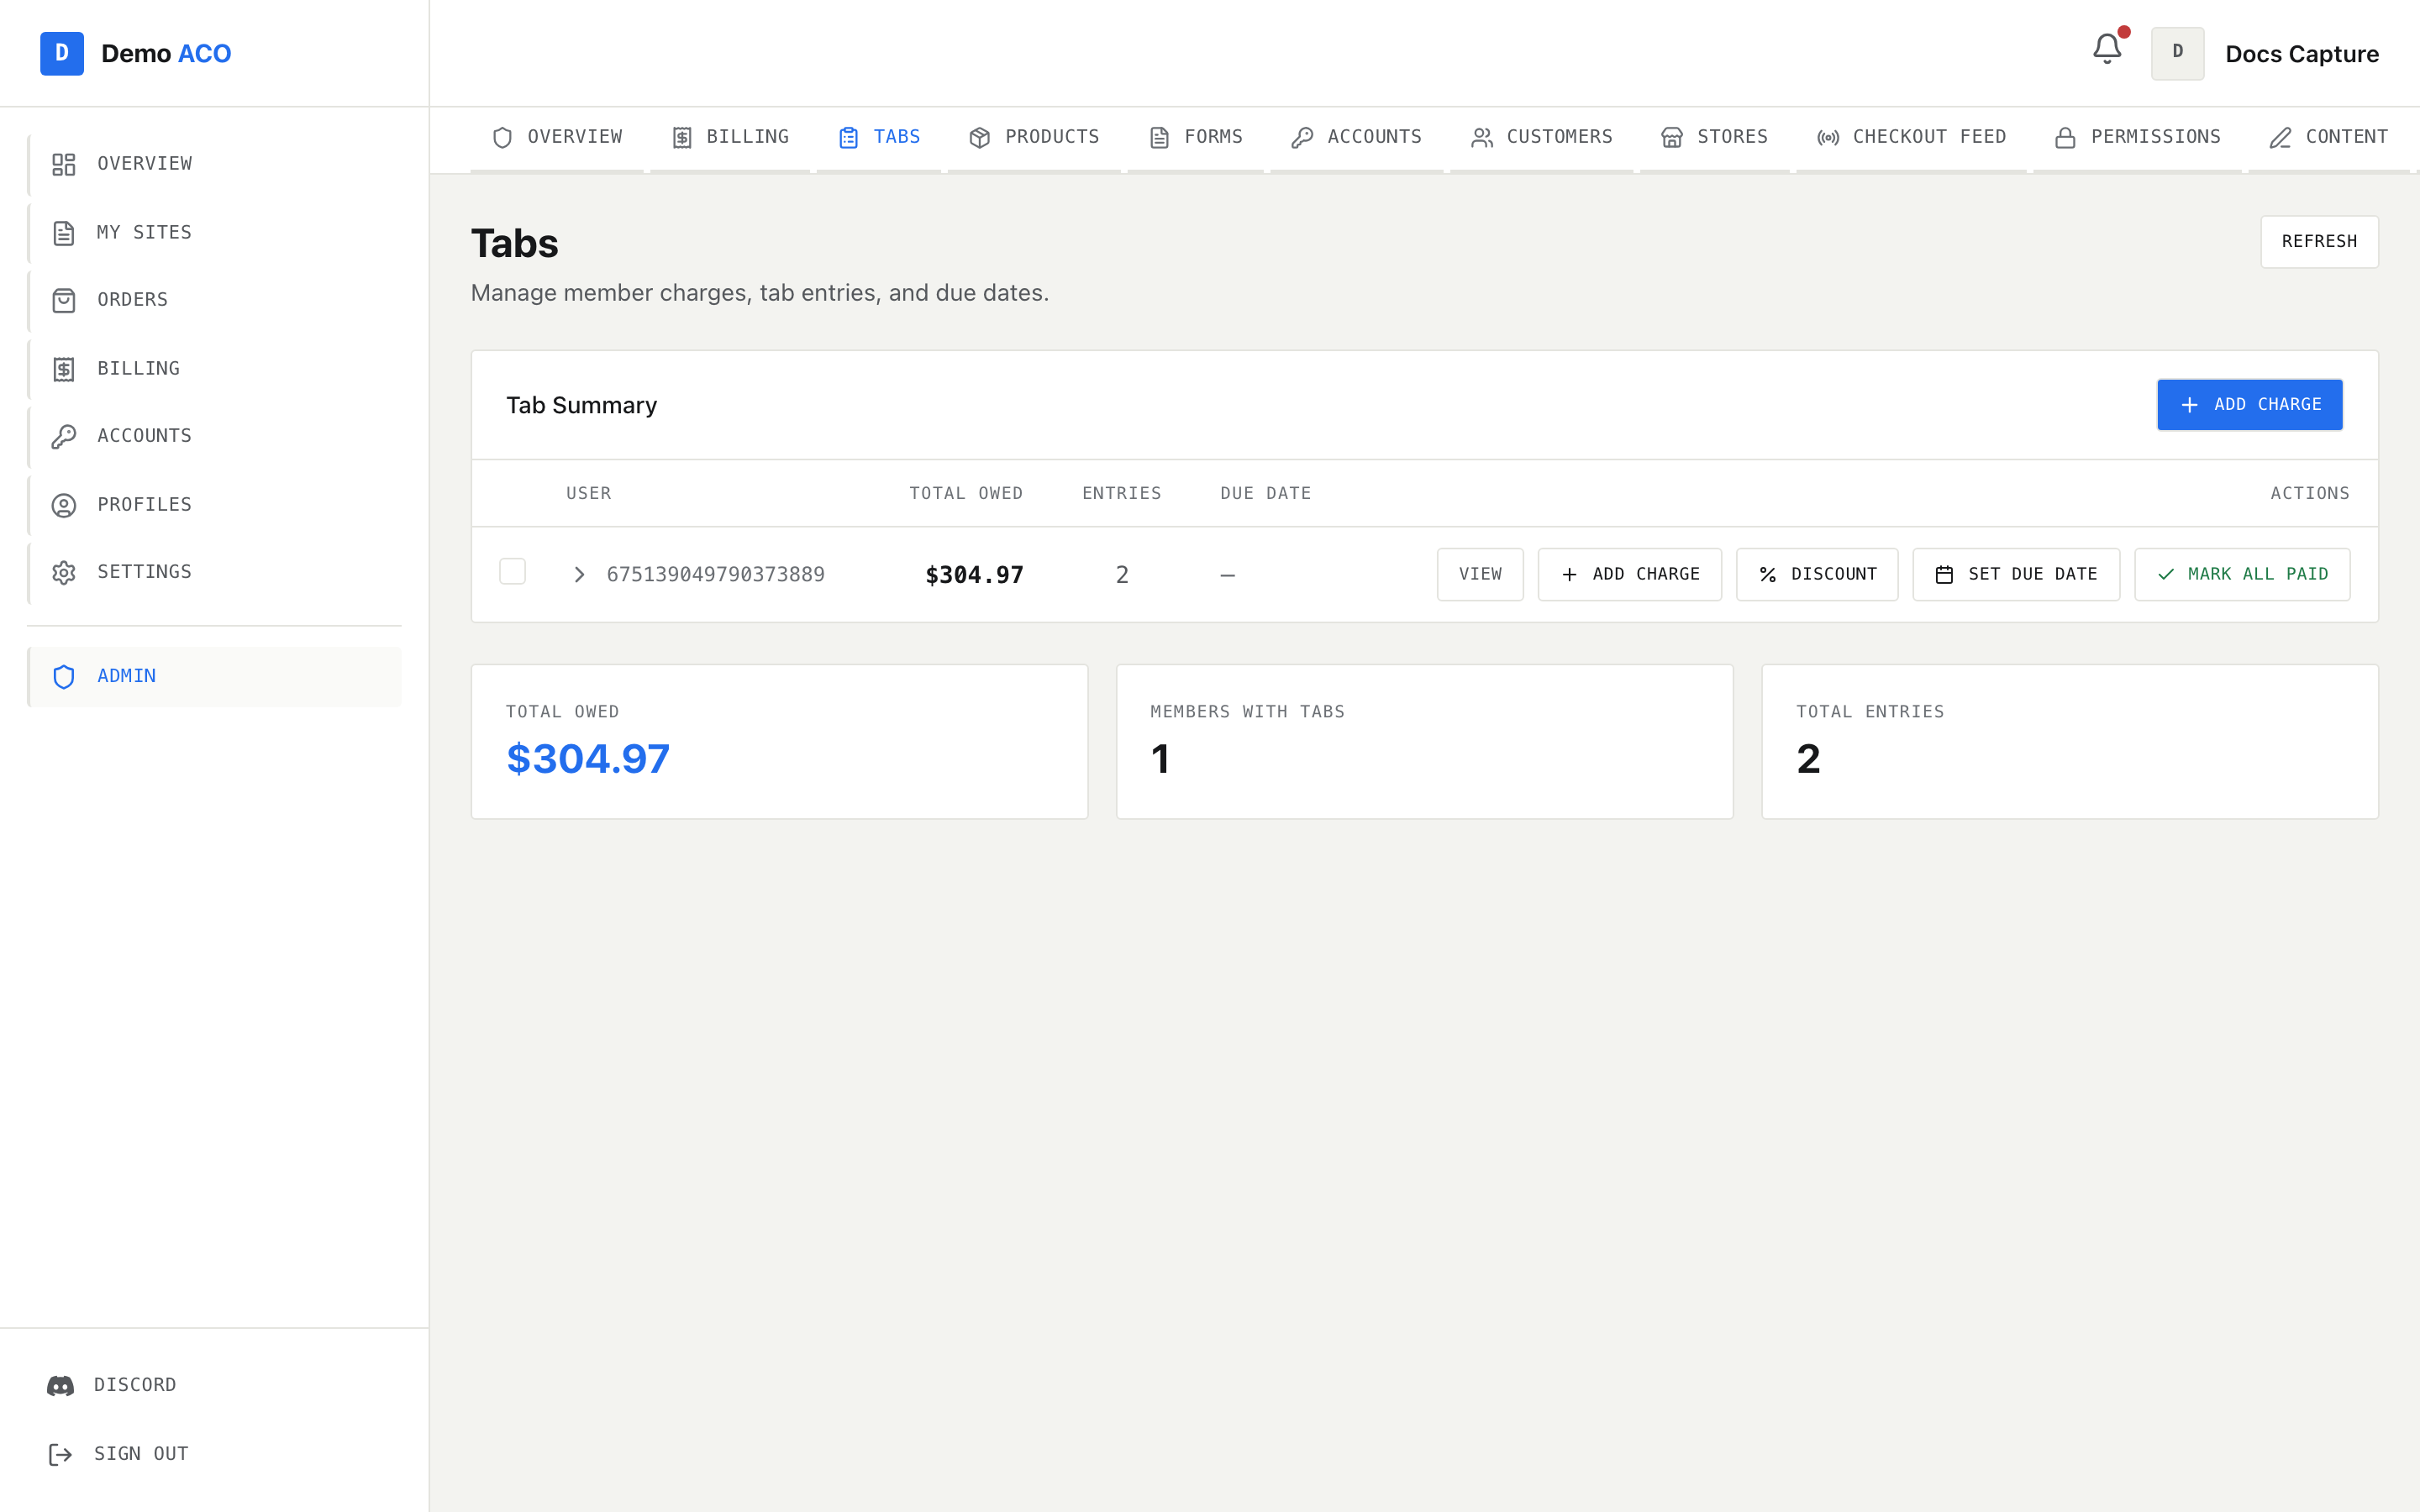Viewport: 2420px width, 1512px height.
Task: Click the Refresh button
Action: coord(2319,242)
